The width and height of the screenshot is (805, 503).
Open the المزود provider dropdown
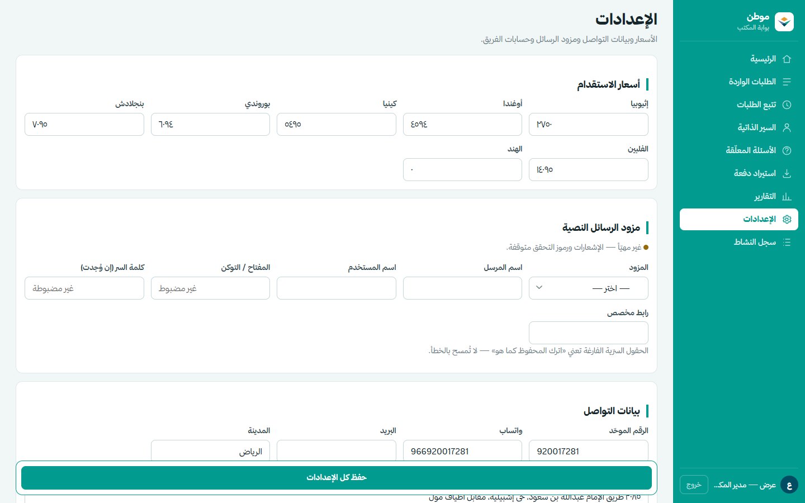[589, 288]
